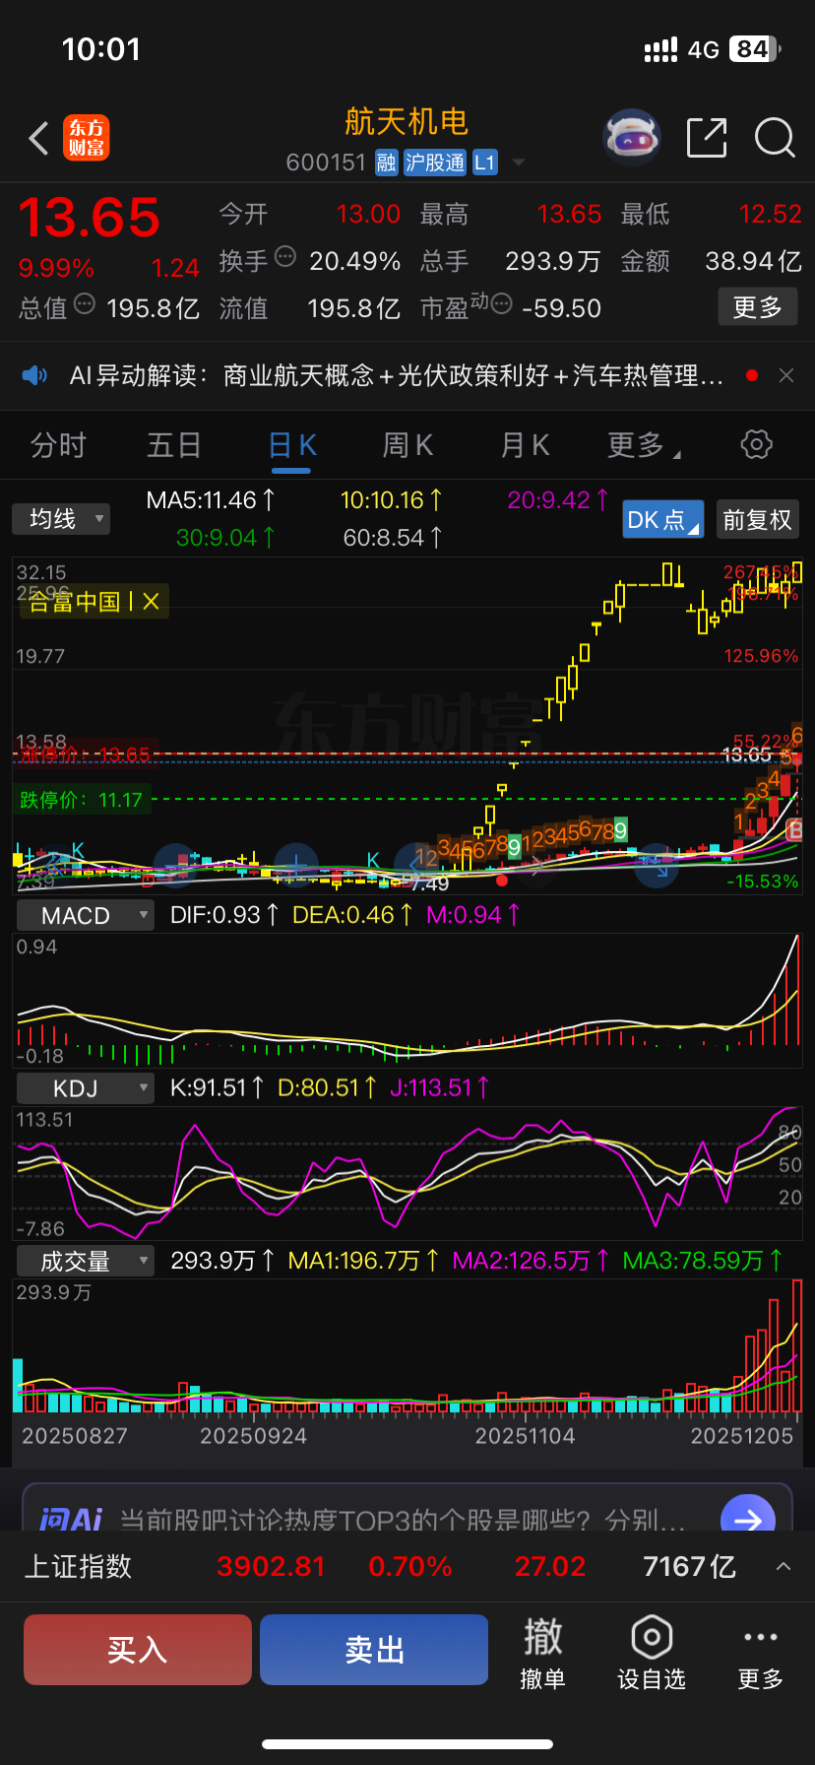Open the 东方财富 logo home icon
This screenshot has height=1765, width=815.
tap(87, 138)
